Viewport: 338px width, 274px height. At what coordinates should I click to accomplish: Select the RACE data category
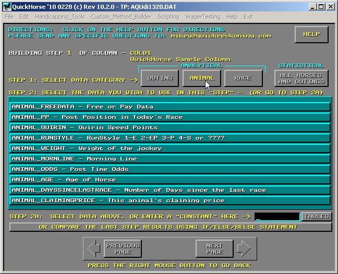click(x=243, y=78)
